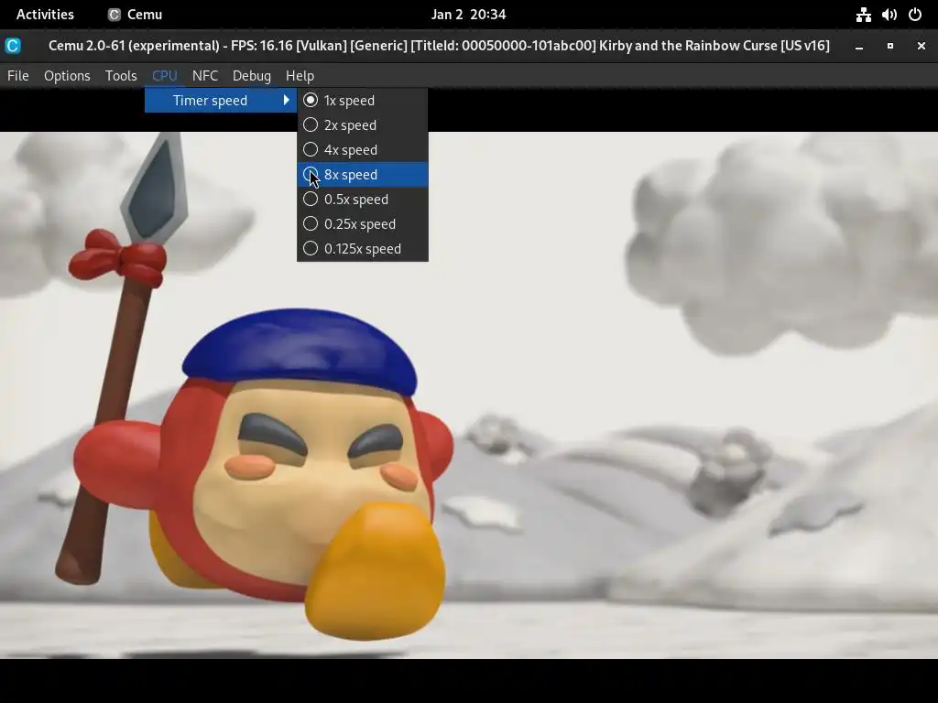
Task: Open the Tools menu
Action: point(121,76)
